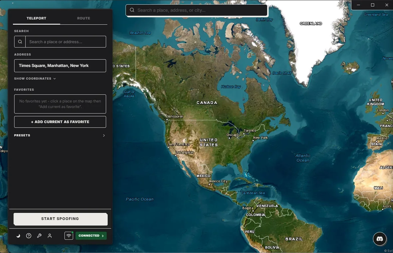Click San Francisco label on map
393x253 pixels.
pyautogui.click(x=179, y=144)
